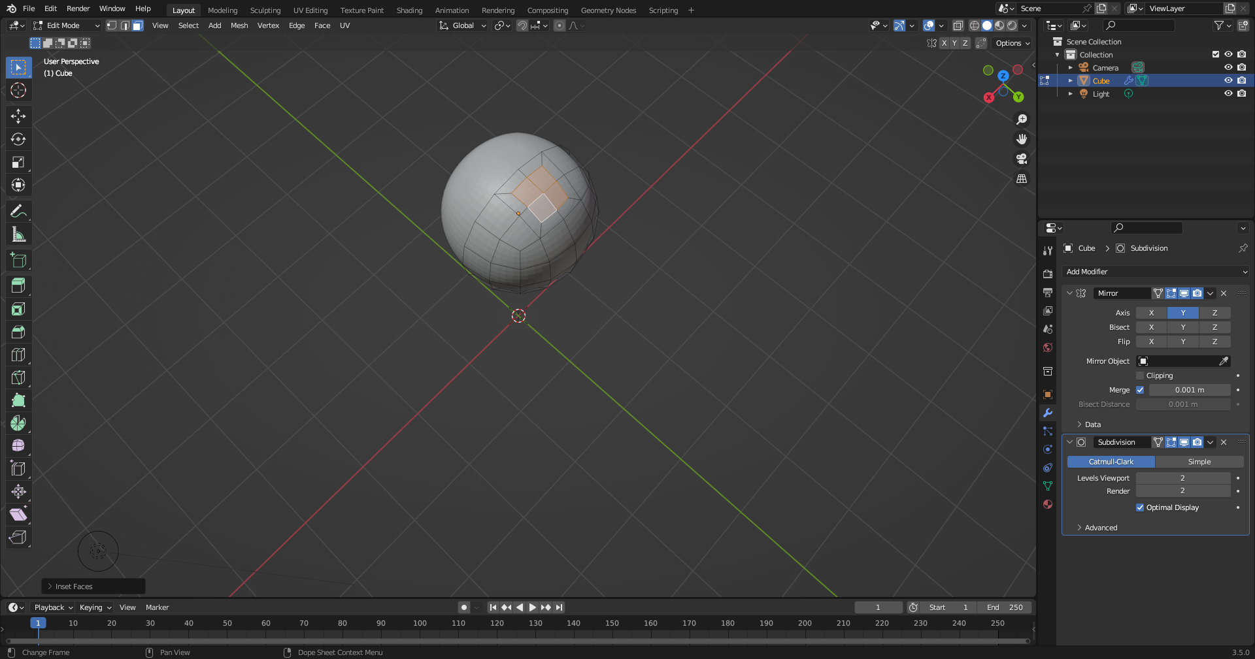Select the Smooth tool

click(x=18, y=446)
